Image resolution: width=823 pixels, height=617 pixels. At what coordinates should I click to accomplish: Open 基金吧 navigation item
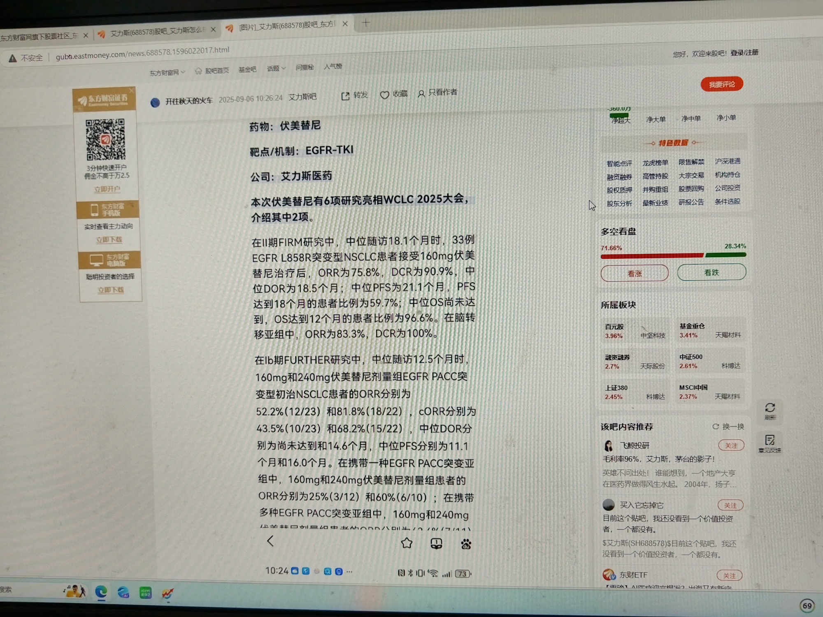tap(247, 70)
